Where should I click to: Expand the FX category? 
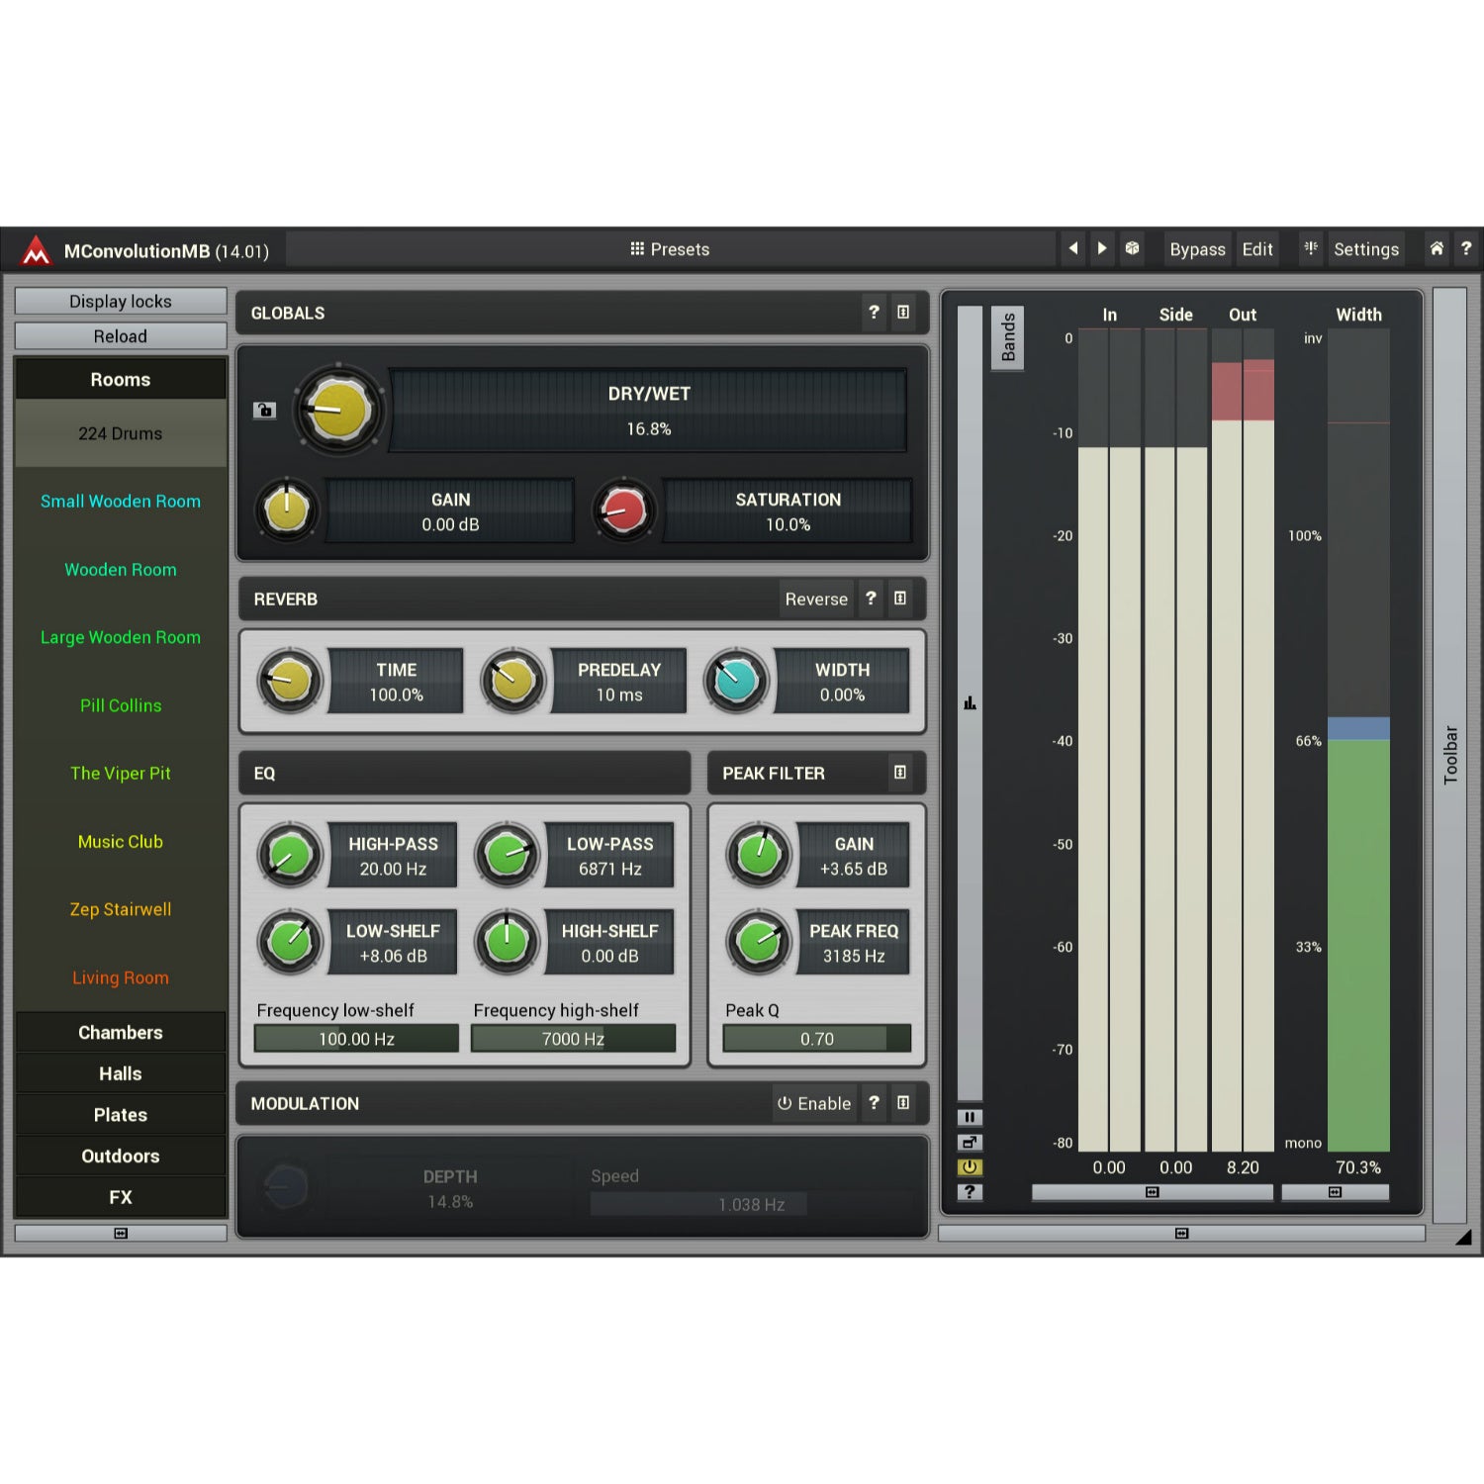pyautogui.click(x=121, y=1197)
